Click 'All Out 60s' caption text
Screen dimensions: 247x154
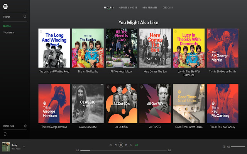coord(122,127)
